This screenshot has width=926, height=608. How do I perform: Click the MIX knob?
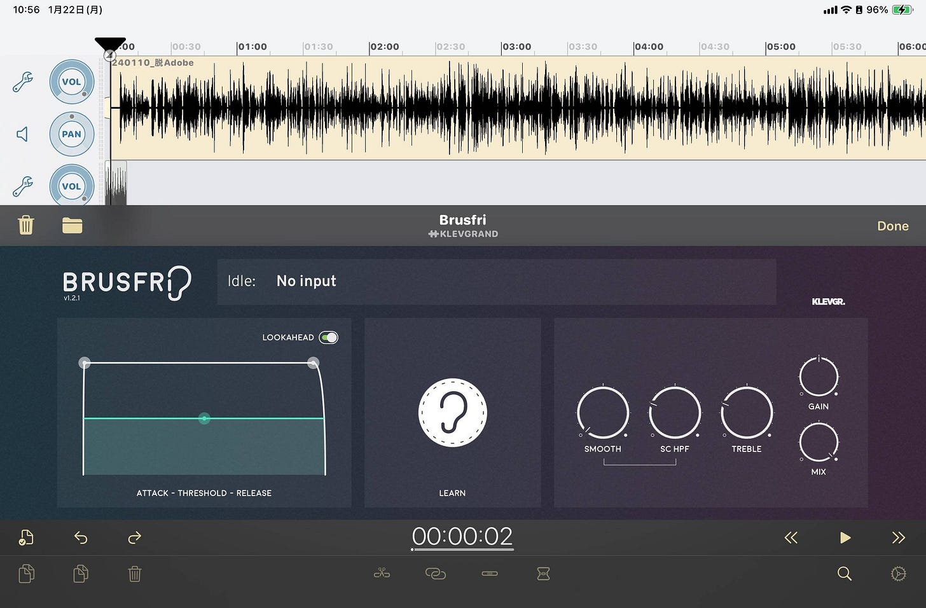pos(819,442)
